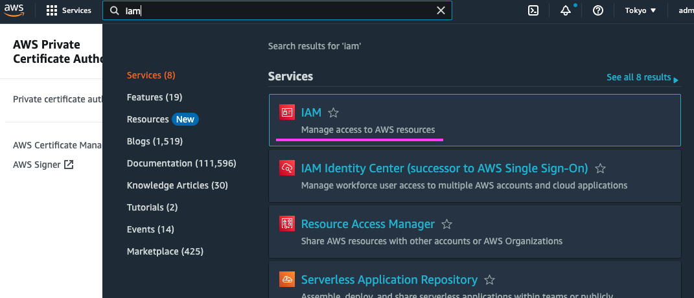This screenshot has height=298, width=694.
Task: Click 'Private certificate auth' sidebar item
Action: 58,99
